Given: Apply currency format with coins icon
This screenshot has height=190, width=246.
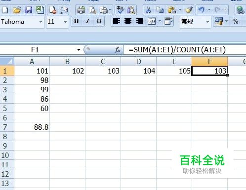Looking at the screenshot, I should coord(219,21).
